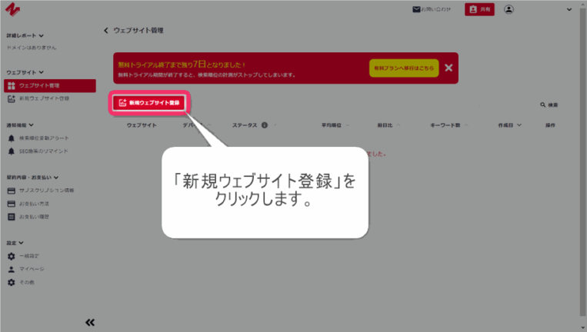Screen dimensions: 587x332
Task: Sort by ステータス column header
Action: point(245,125)
